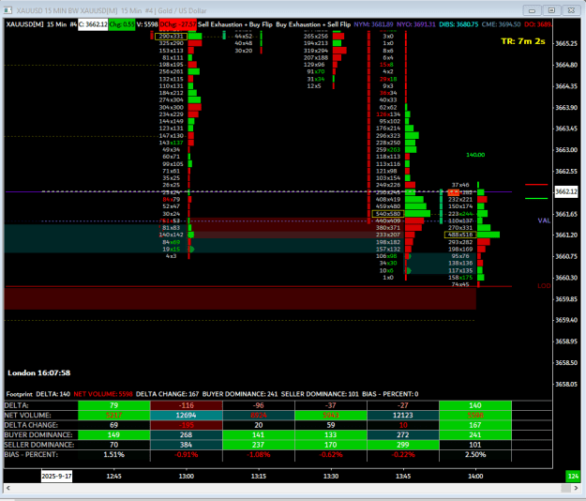Click the highlighted 290x331 footprint cell

click(171, 37)
